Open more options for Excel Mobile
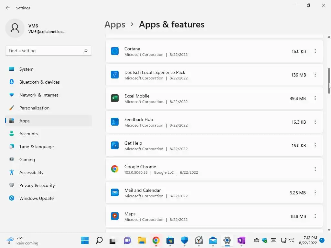331x248 pixels. click(315, 98)
